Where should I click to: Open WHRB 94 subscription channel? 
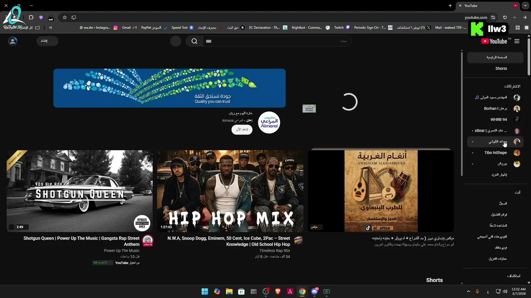495,120
